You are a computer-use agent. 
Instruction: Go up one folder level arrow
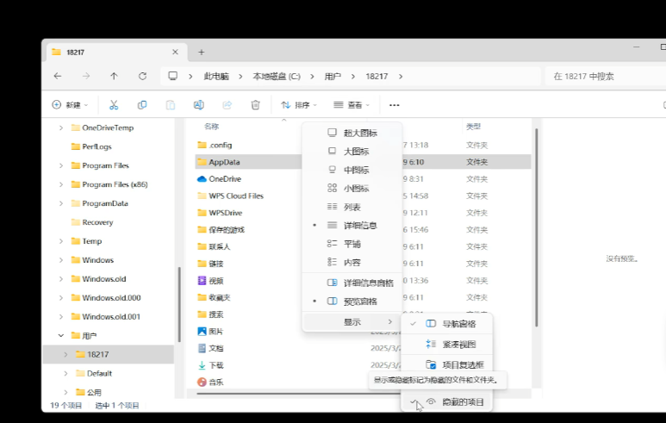pos(114,76)
